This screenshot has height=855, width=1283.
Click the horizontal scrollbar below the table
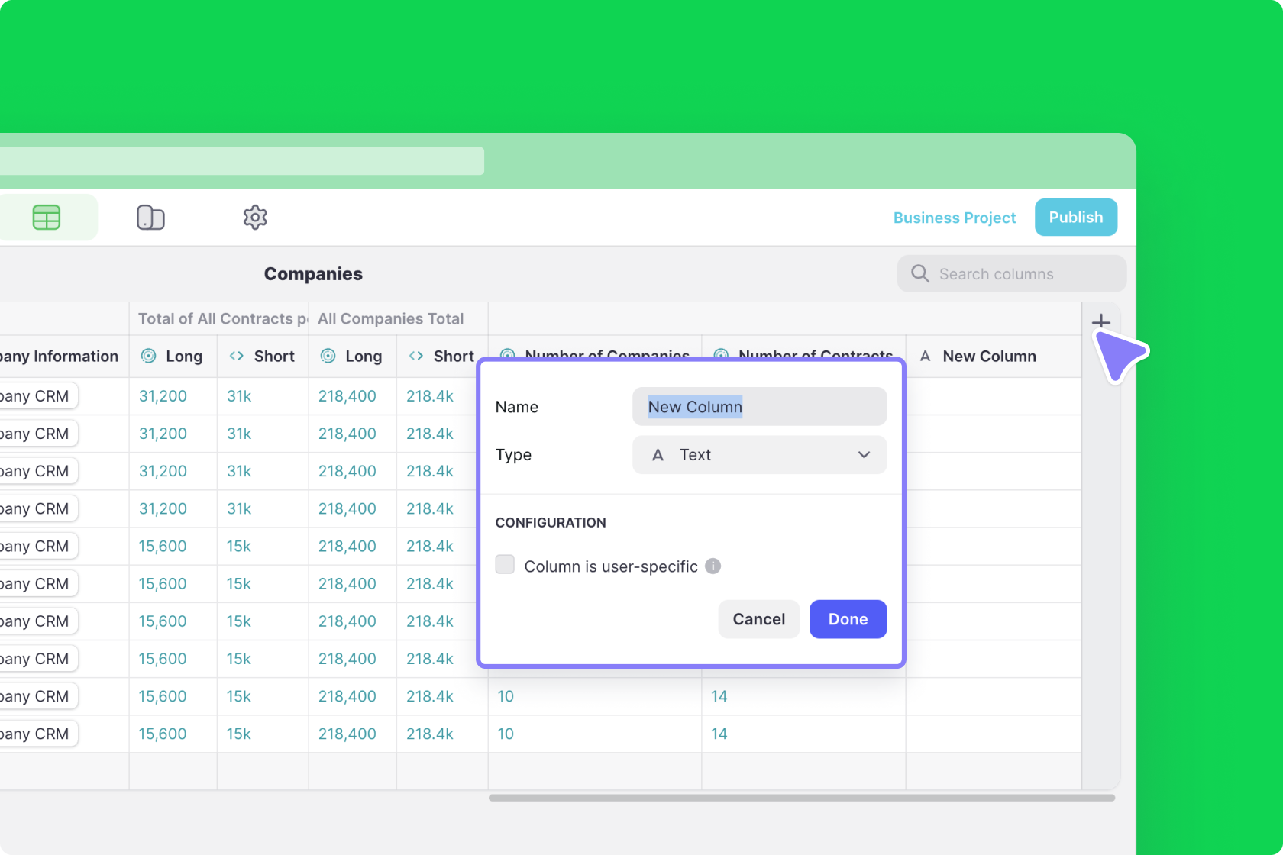[x=801, y=798]
